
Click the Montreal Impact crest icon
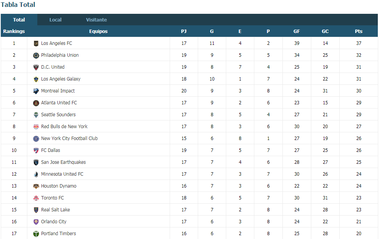[36, 91]
